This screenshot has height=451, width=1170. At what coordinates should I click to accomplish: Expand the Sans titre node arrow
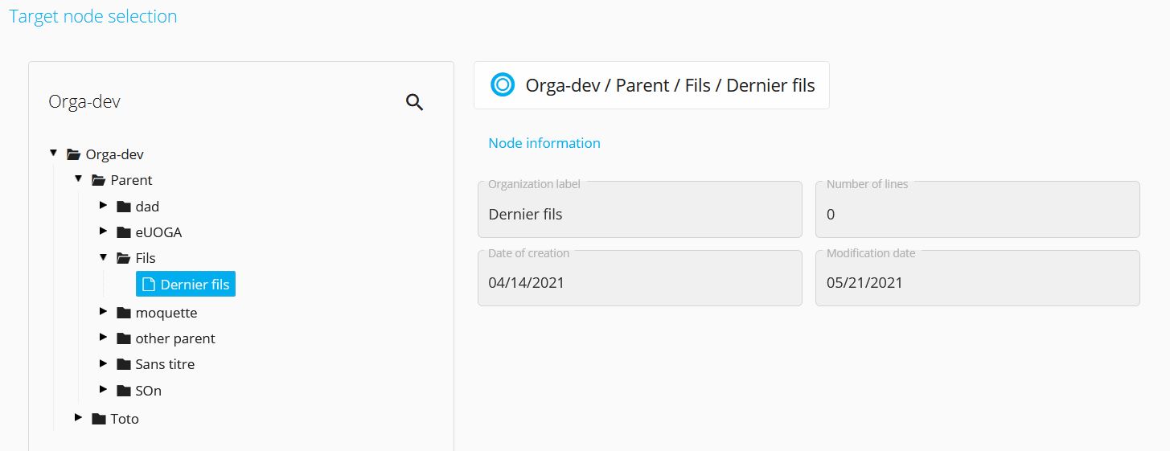click(103, 363)
